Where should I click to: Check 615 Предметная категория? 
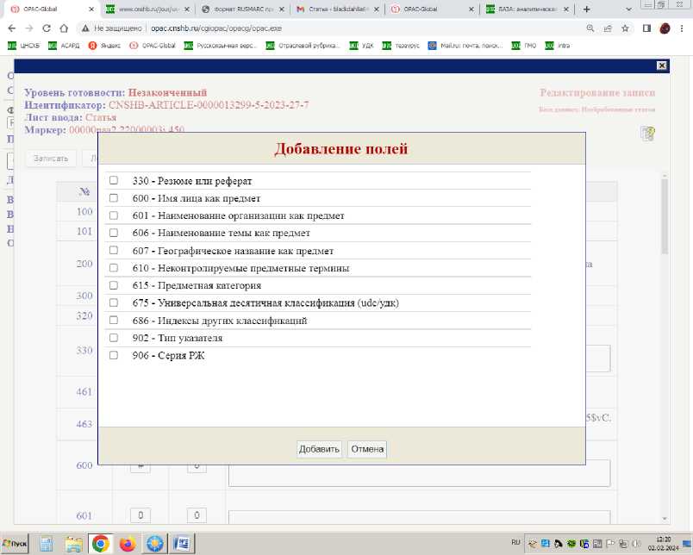pyautogui.click(x=114, y=285)
